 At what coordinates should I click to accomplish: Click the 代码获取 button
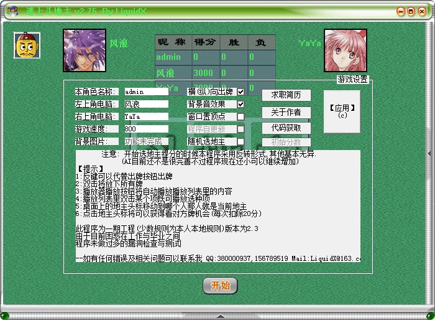(x=286, y=128)
